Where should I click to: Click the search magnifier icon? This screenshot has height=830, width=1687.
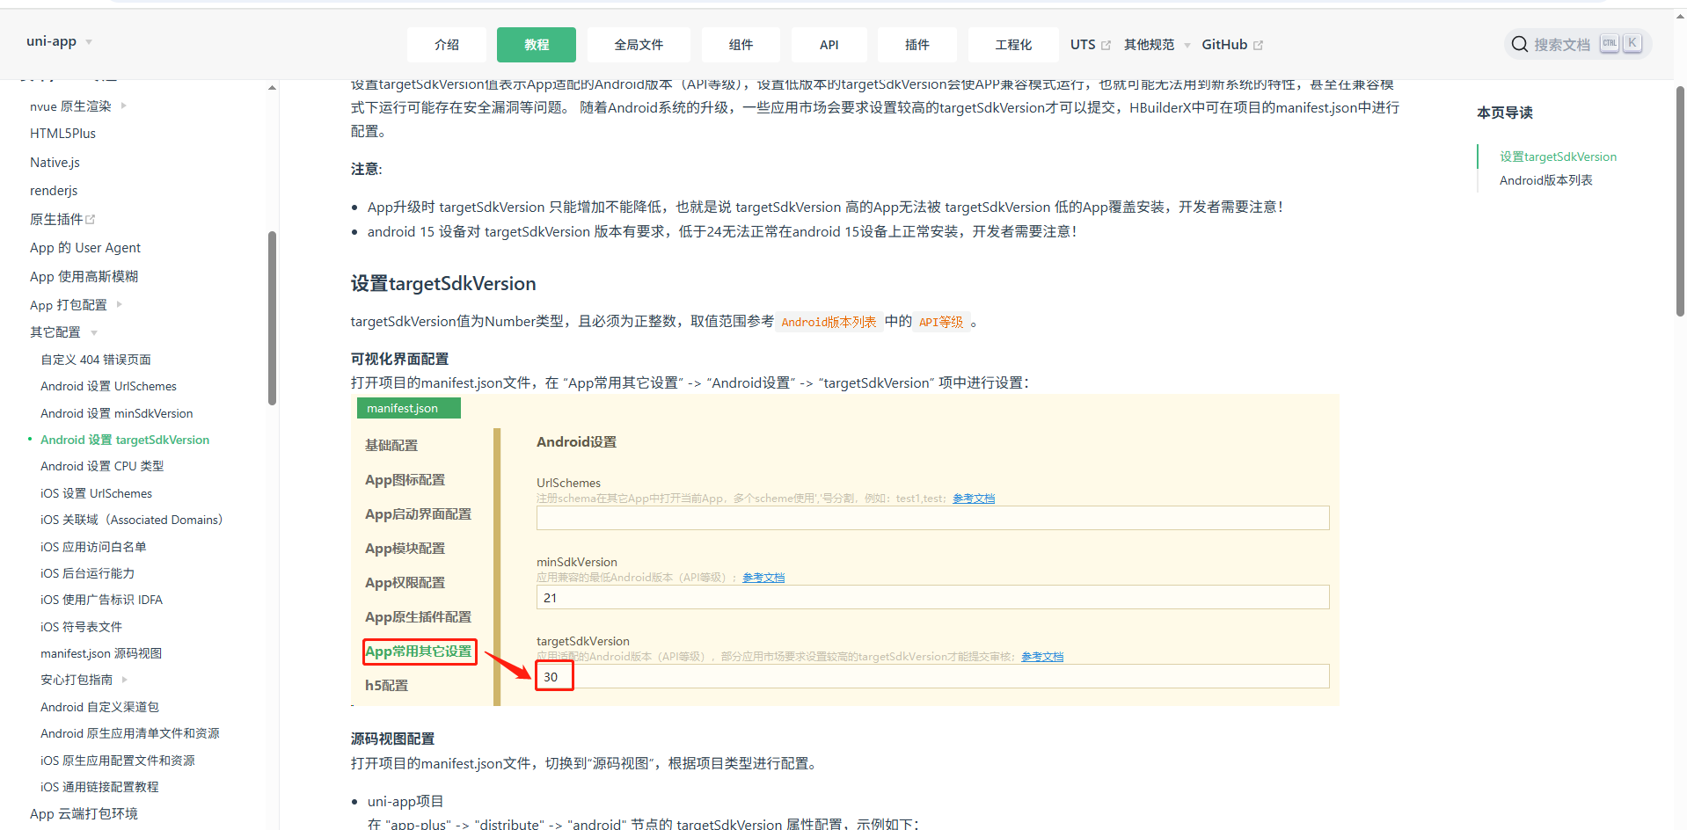pos(1519,45)
